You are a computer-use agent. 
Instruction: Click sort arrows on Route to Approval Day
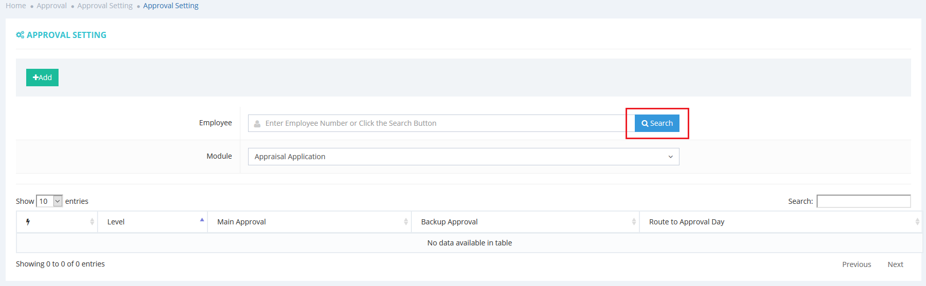tap(917, 222)
